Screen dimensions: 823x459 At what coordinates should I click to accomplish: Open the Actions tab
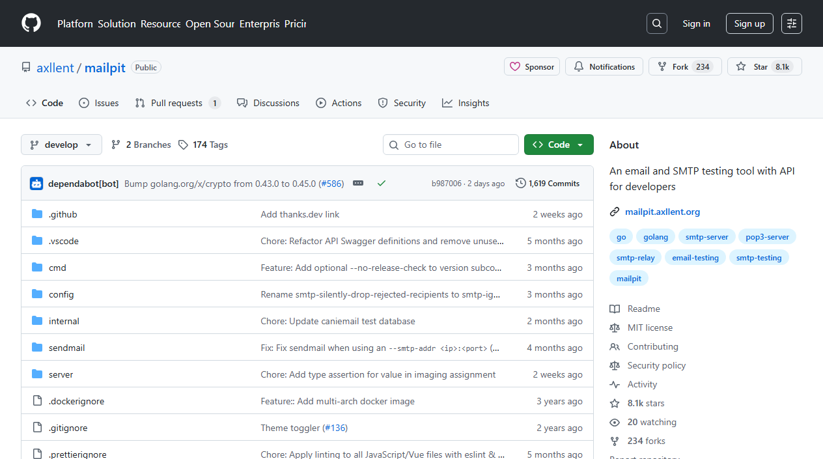[x=339, y=103]
